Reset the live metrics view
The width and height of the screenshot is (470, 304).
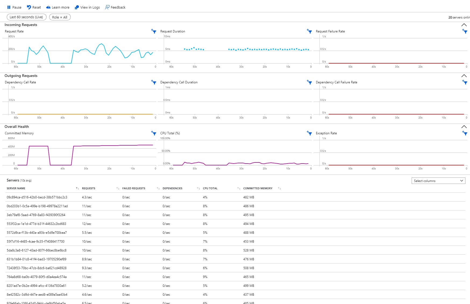[x=34, y=7]
